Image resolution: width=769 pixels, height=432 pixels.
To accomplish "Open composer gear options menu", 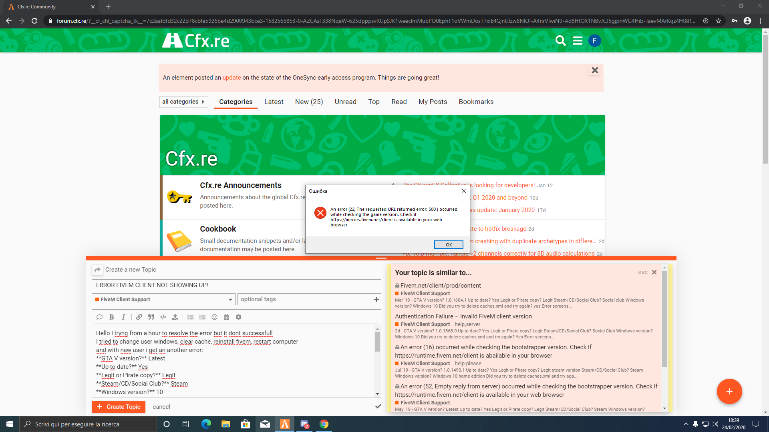I will 238,317.
